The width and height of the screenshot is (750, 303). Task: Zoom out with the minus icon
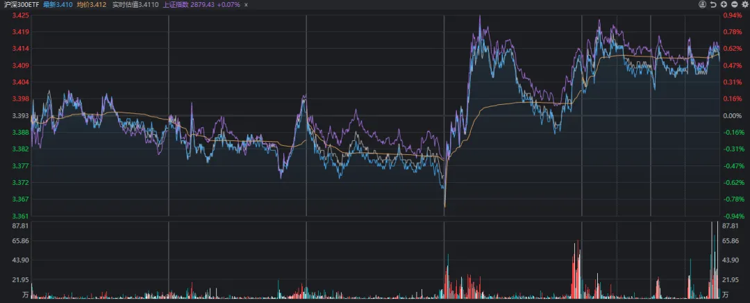(x=734, y=4)
